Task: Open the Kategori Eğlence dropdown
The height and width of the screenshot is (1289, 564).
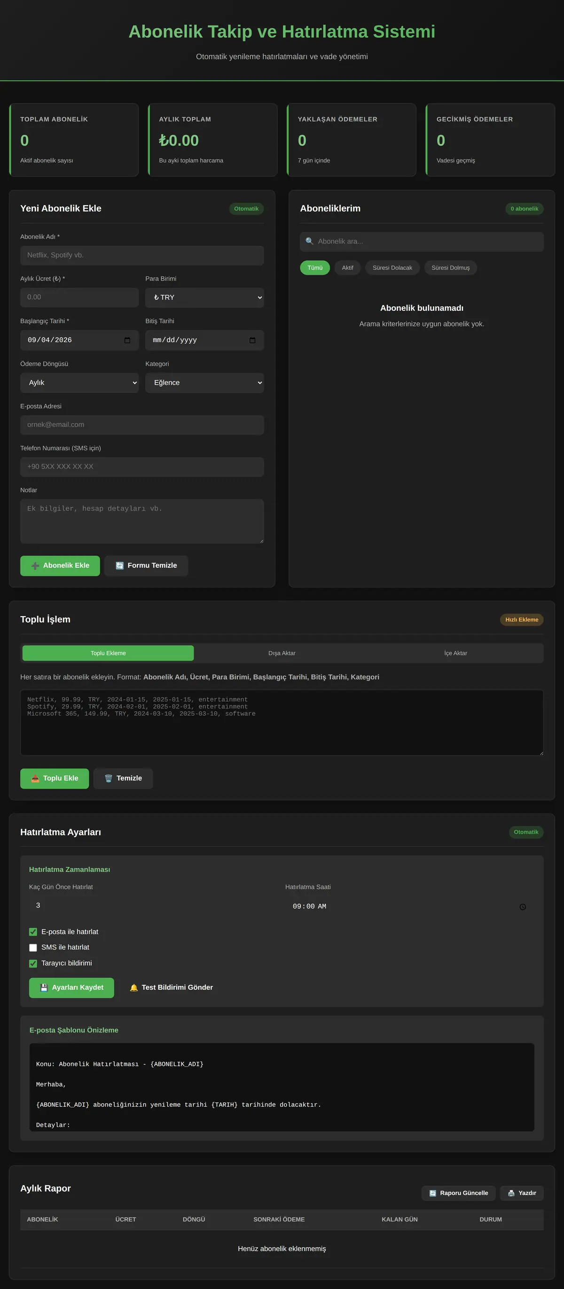Action: [204, 383]
